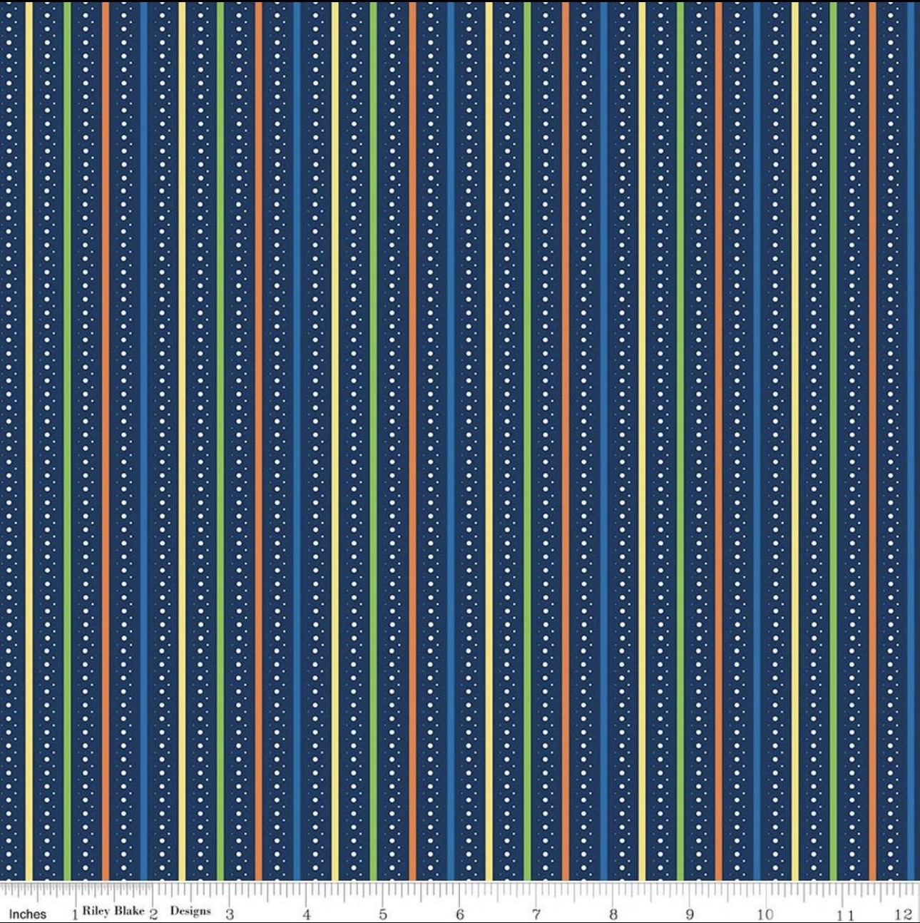Pick the number 6 ruler marking
The height and width of the screenshot is (923, 920).
point(460,914)
